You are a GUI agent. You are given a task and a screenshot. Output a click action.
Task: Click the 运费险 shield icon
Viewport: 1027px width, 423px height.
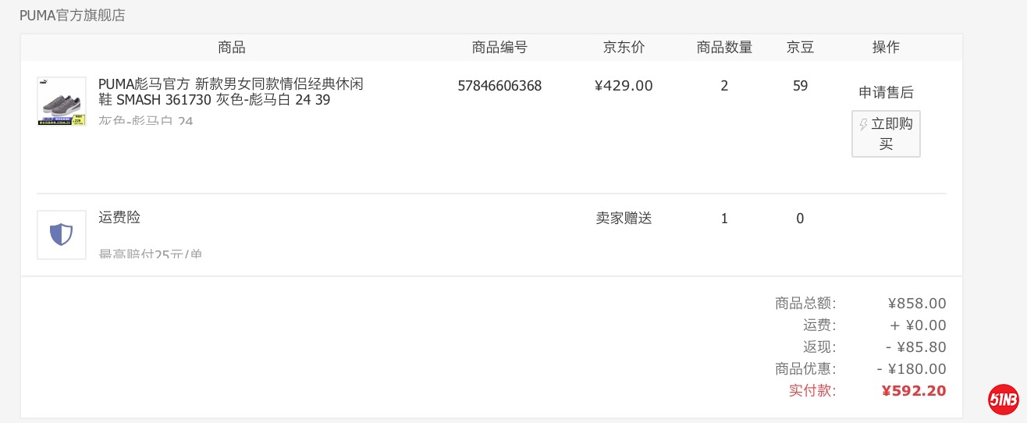click(62, 234)
